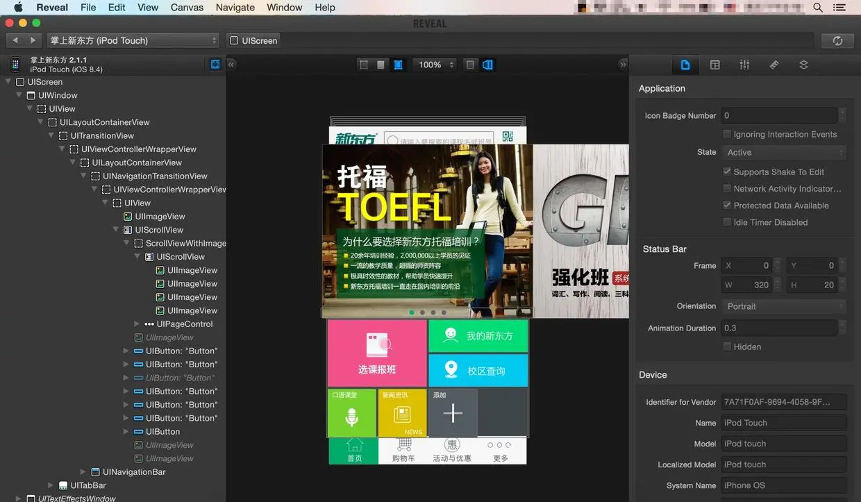Click the focus outline button beside device info

(215, 64)
